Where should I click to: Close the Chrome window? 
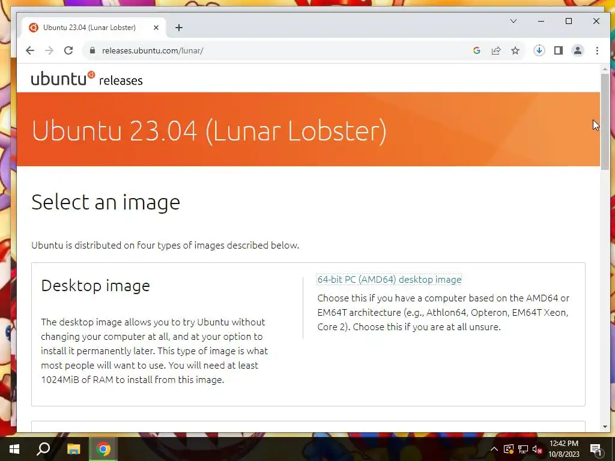596,21
